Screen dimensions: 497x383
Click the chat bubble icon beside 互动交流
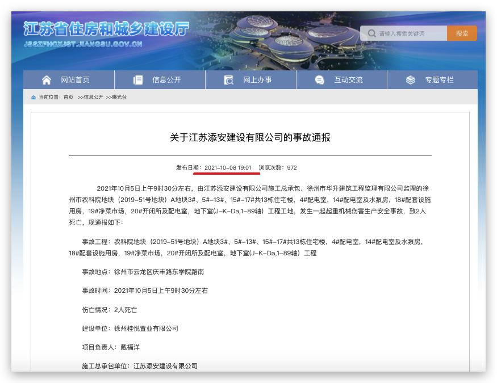coord(319,80)
